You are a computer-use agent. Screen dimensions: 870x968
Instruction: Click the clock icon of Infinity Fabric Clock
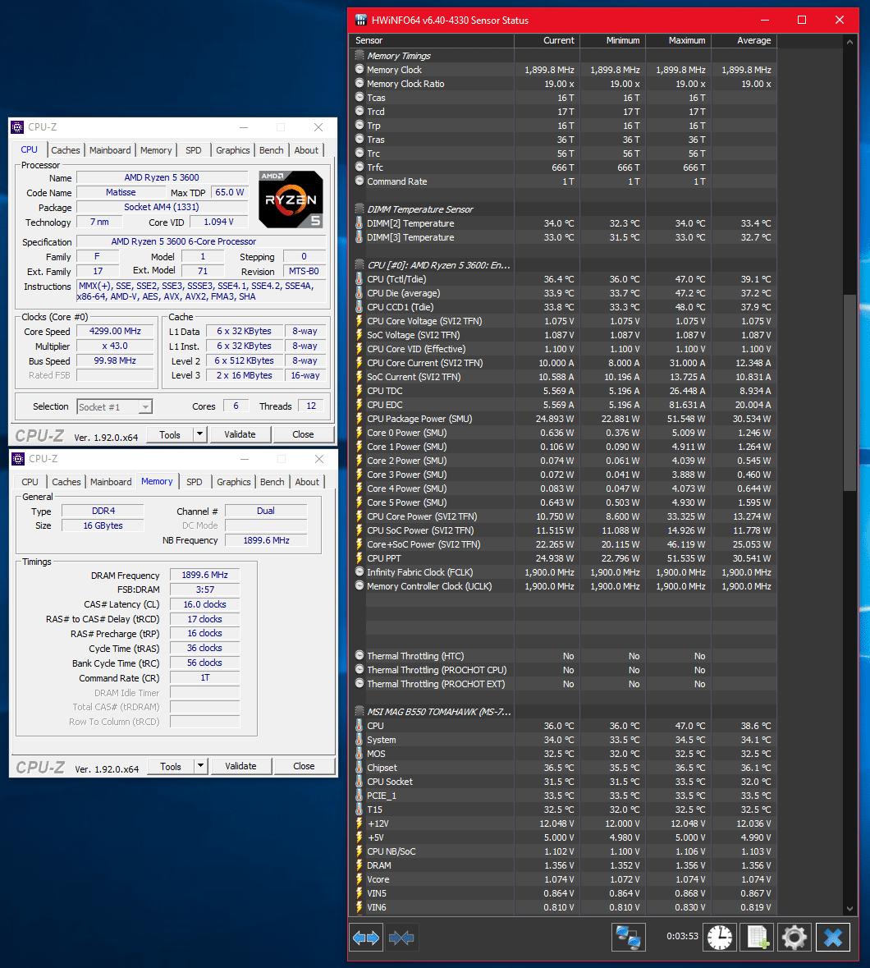pos(359,571)
